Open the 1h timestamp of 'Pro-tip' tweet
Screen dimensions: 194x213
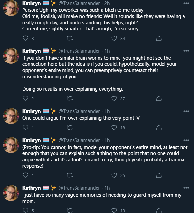[x=107, y=140]
